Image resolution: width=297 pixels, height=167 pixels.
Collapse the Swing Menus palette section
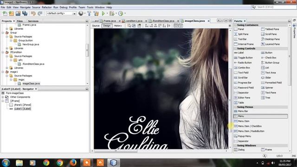pos(235,107)
